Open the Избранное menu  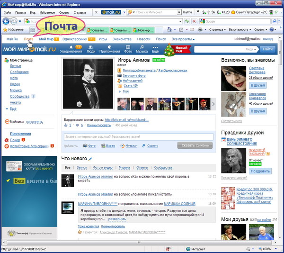point(47,12)
